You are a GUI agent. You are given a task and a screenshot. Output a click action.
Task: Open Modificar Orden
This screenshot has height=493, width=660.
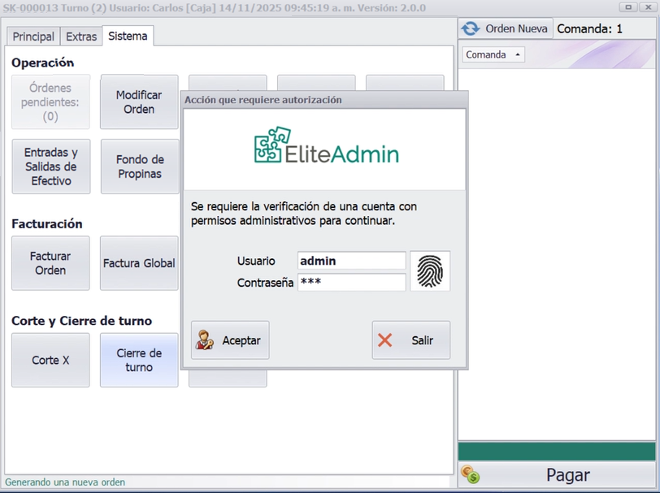click(x=139, y=102)
